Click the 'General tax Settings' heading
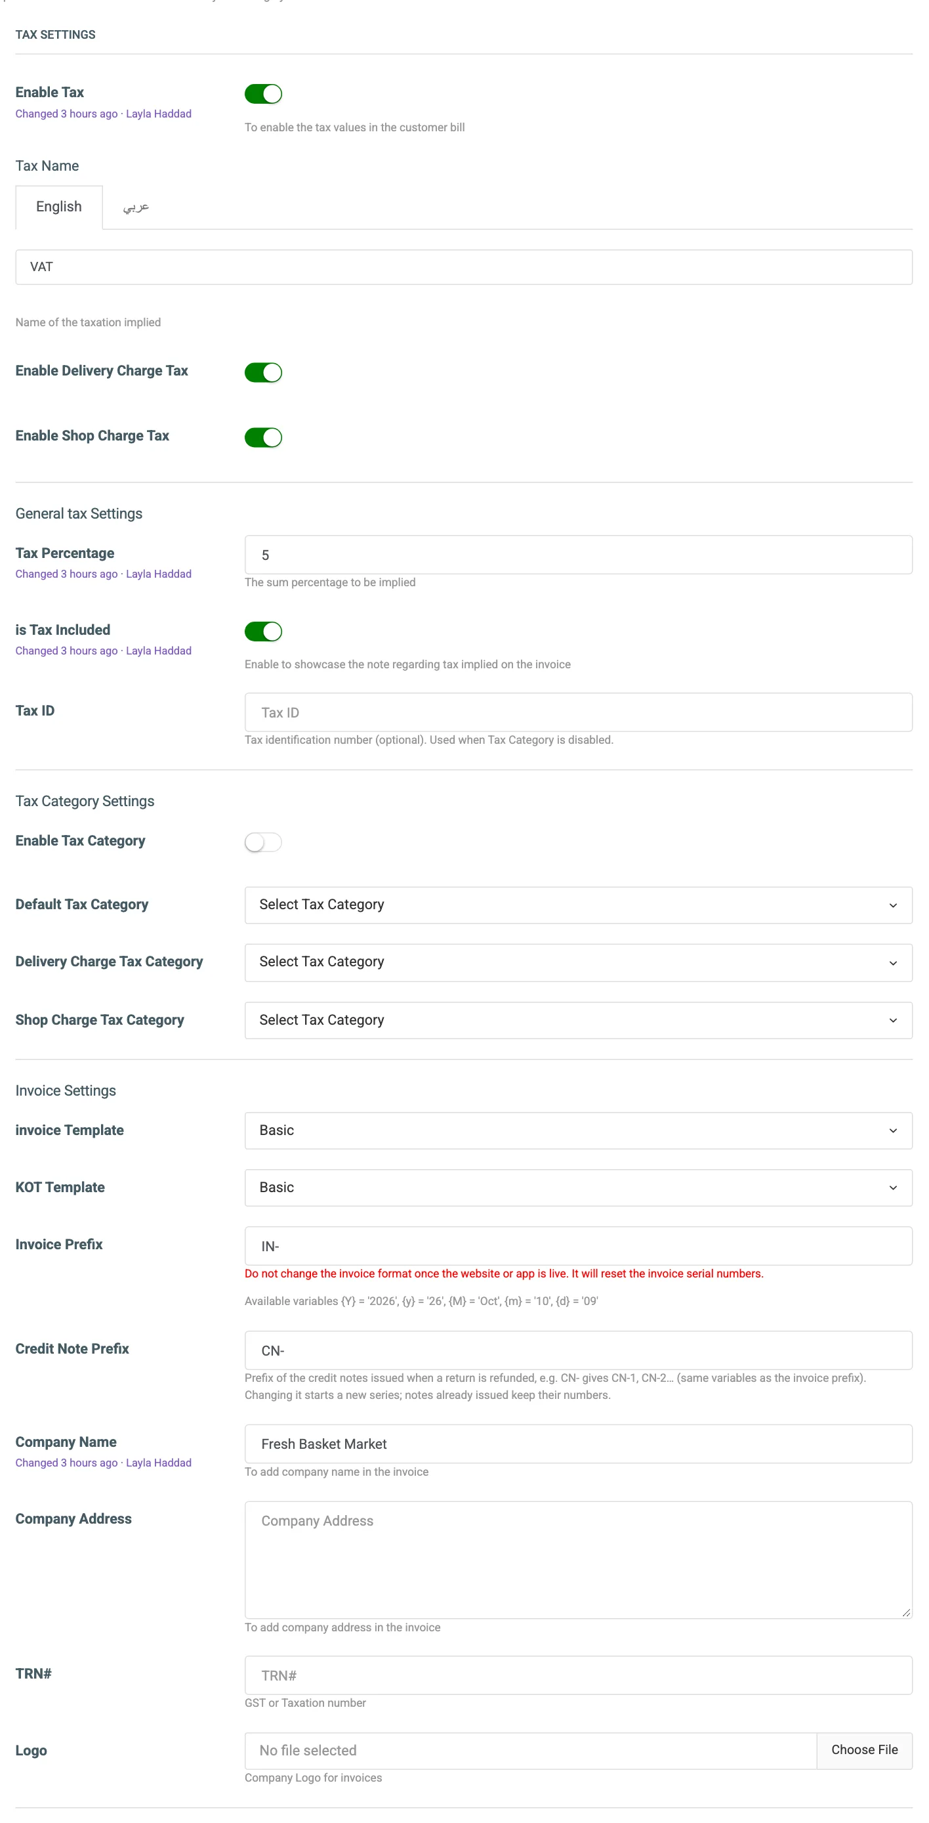 [79, 514]
